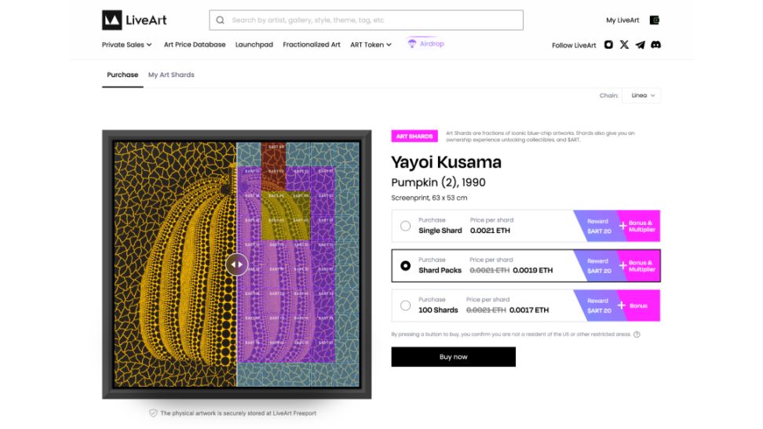
Task: Open the wallet icon in header
Action: 655,20
